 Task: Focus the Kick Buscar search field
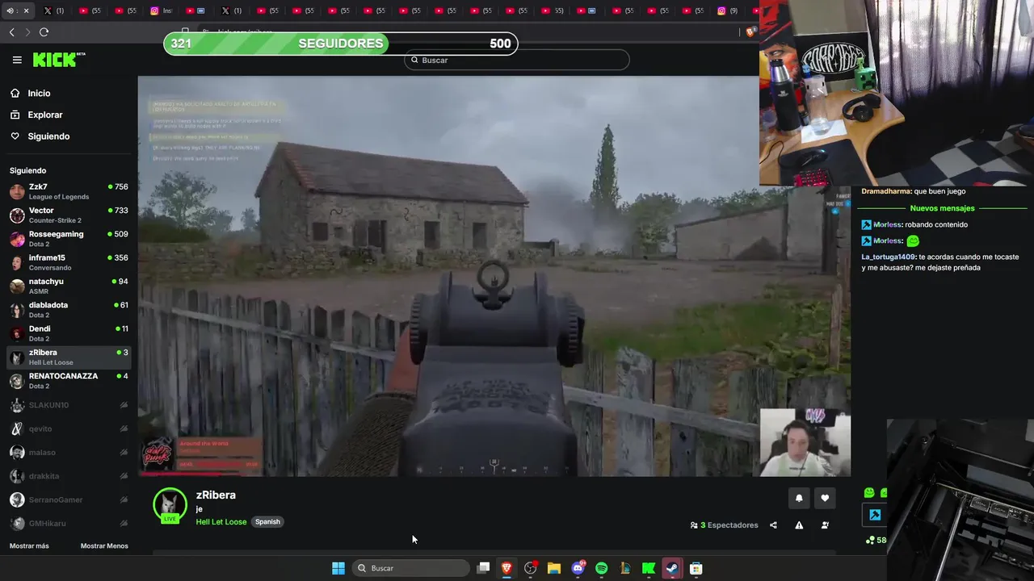coord(517,60)
